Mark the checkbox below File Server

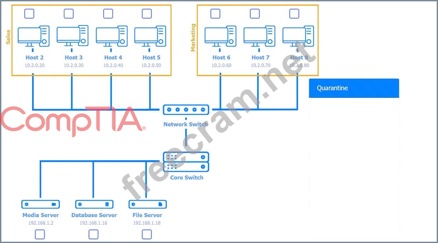tap(147, 234)
